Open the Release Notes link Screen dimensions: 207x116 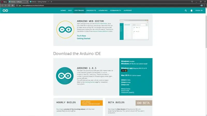tap(125, 89)
